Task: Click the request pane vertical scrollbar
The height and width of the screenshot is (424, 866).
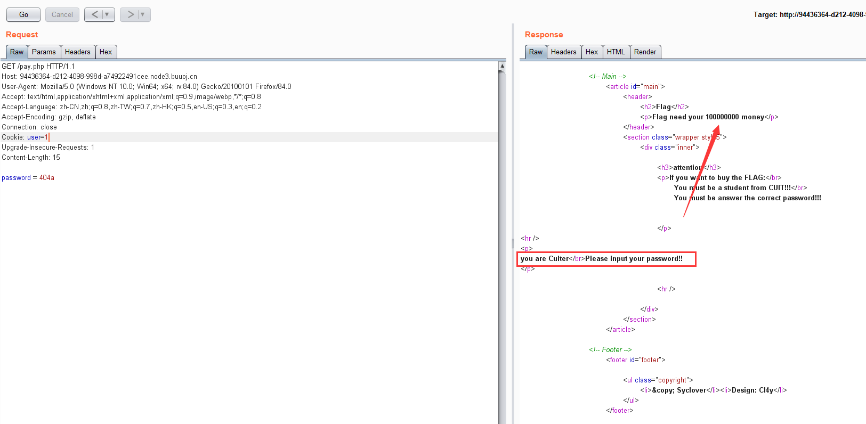Action: click(502, 247)
